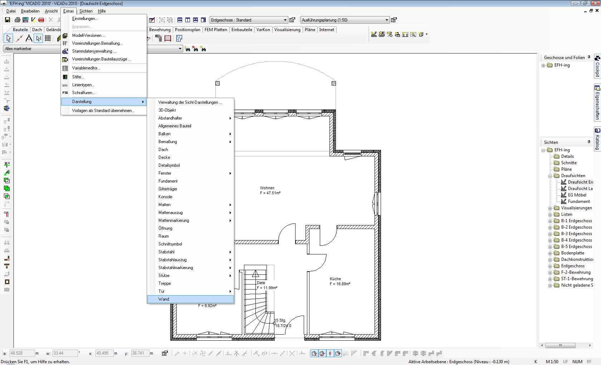The height and width of the screenshot is (365, 601).
Task: Open dropdown arrow beside 3D view icon
Action: click(x=426, y=34)
